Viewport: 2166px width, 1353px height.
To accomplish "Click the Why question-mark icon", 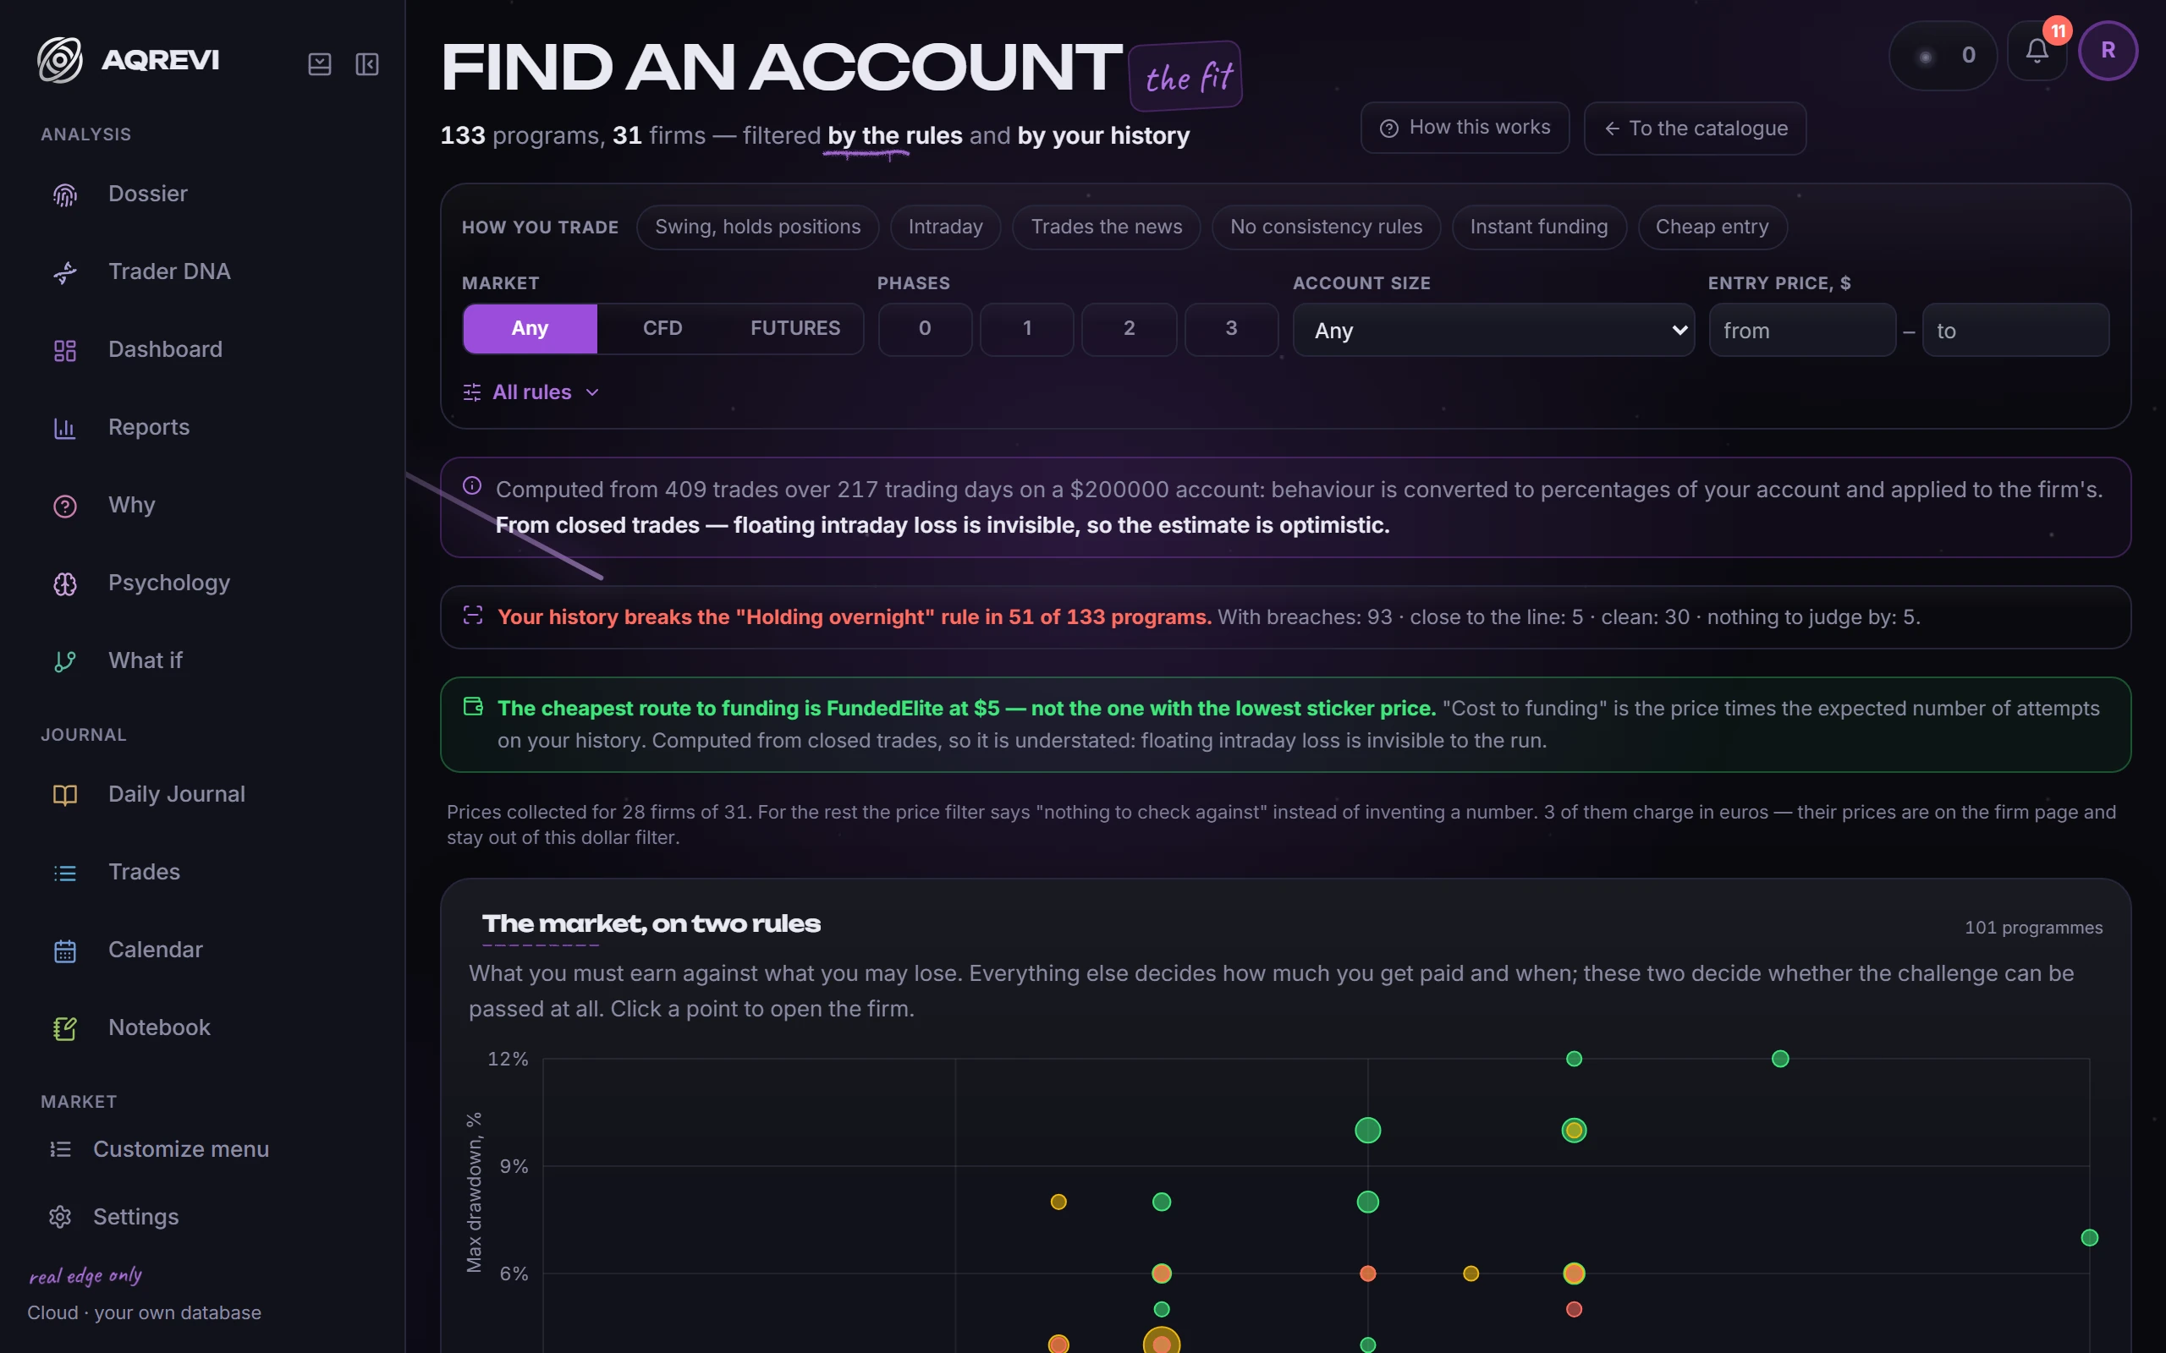I will click(64, 506).
